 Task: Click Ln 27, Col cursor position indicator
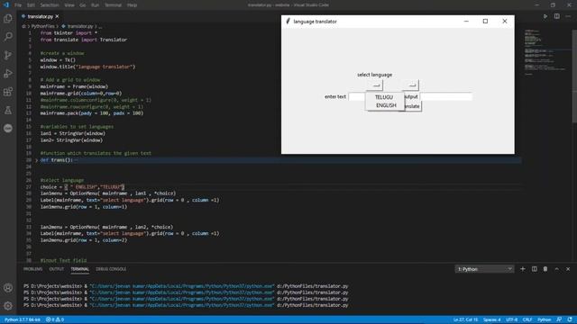[x=465, y=319]
